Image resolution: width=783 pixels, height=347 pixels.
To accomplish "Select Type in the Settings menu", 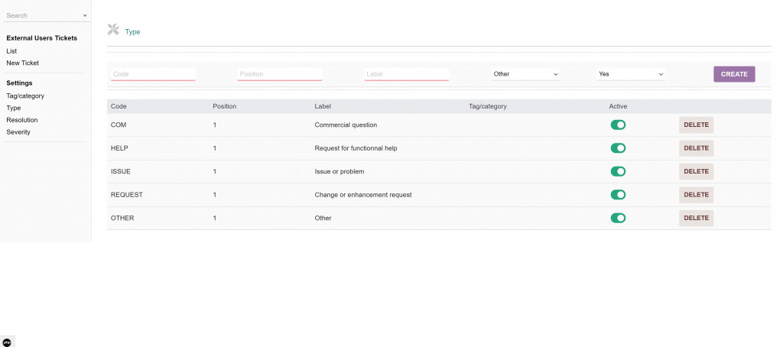I will [x=14, y=108].
